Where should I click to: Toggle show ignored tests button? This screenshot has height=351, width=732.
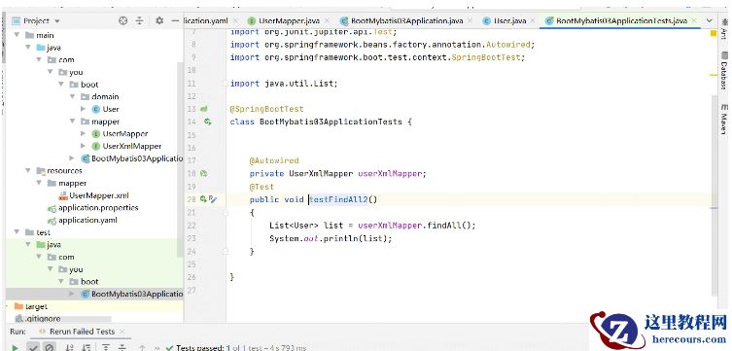[x=49, y=348]
